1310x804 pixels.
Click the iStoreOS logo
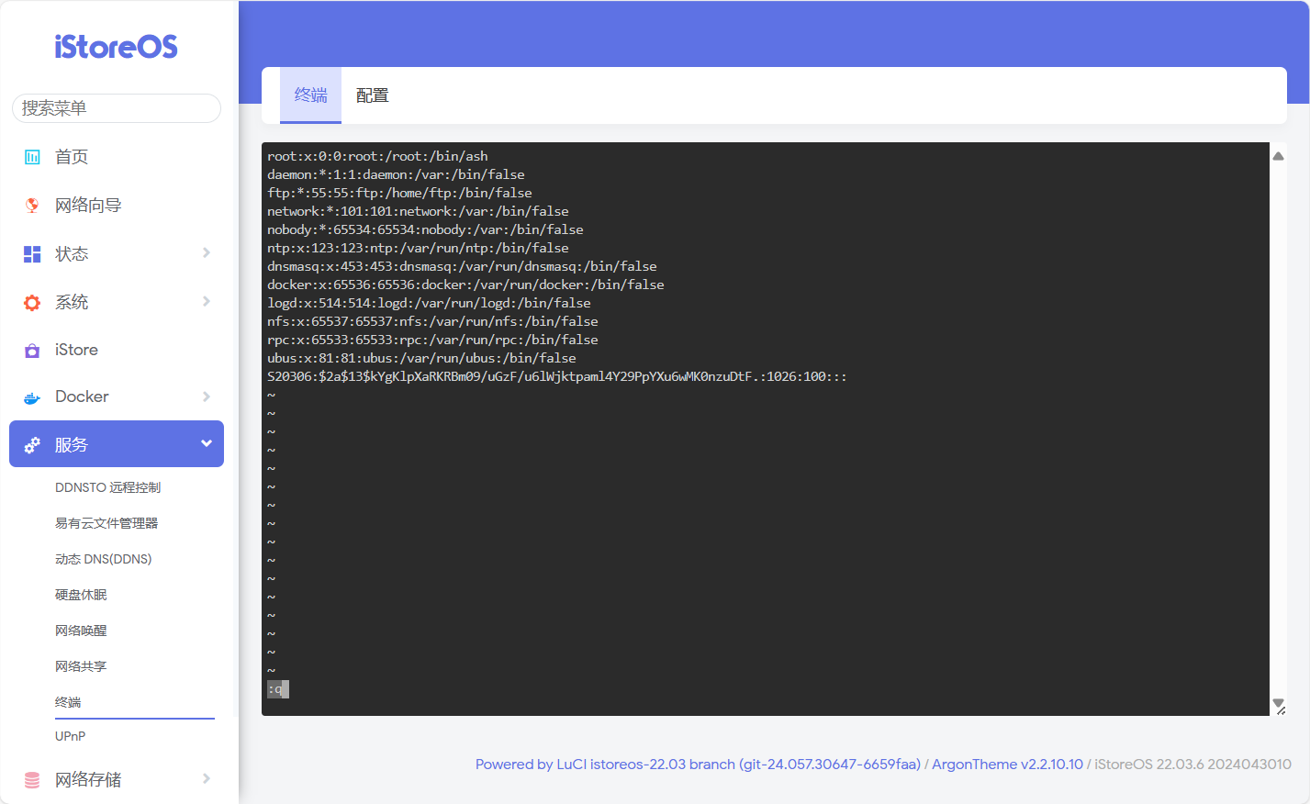point(116,47)
